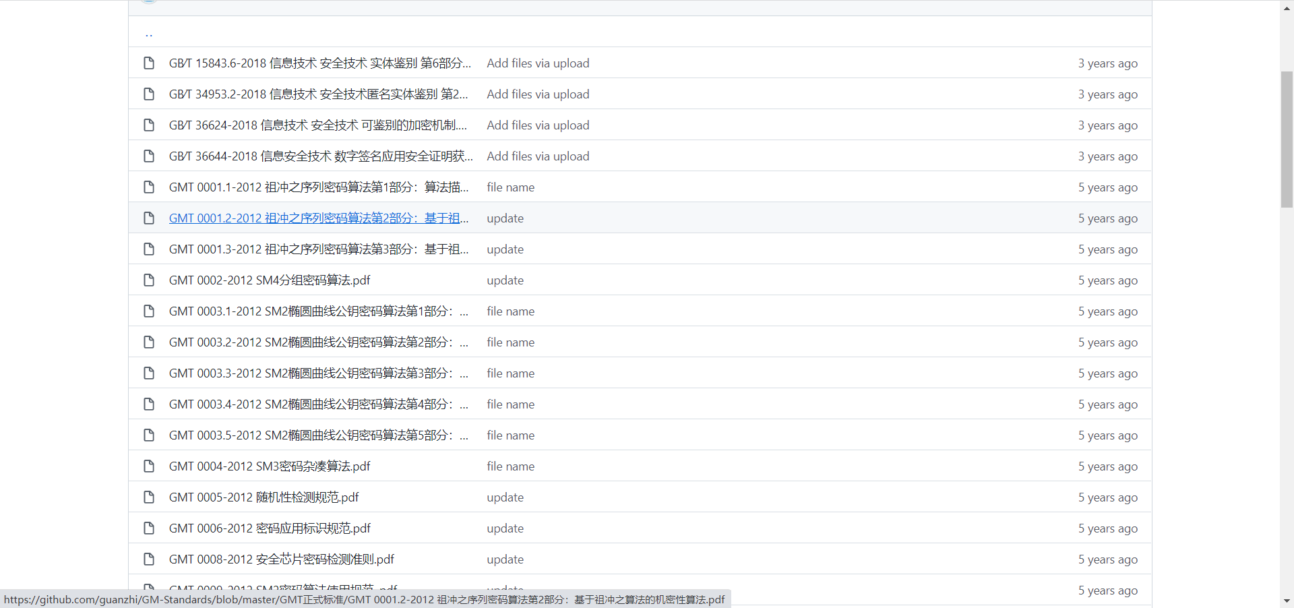Screen dimensions: 1294x608
Task: Open GMT 0001.2-2012 highlighted file link
Action: click(318, 218)
